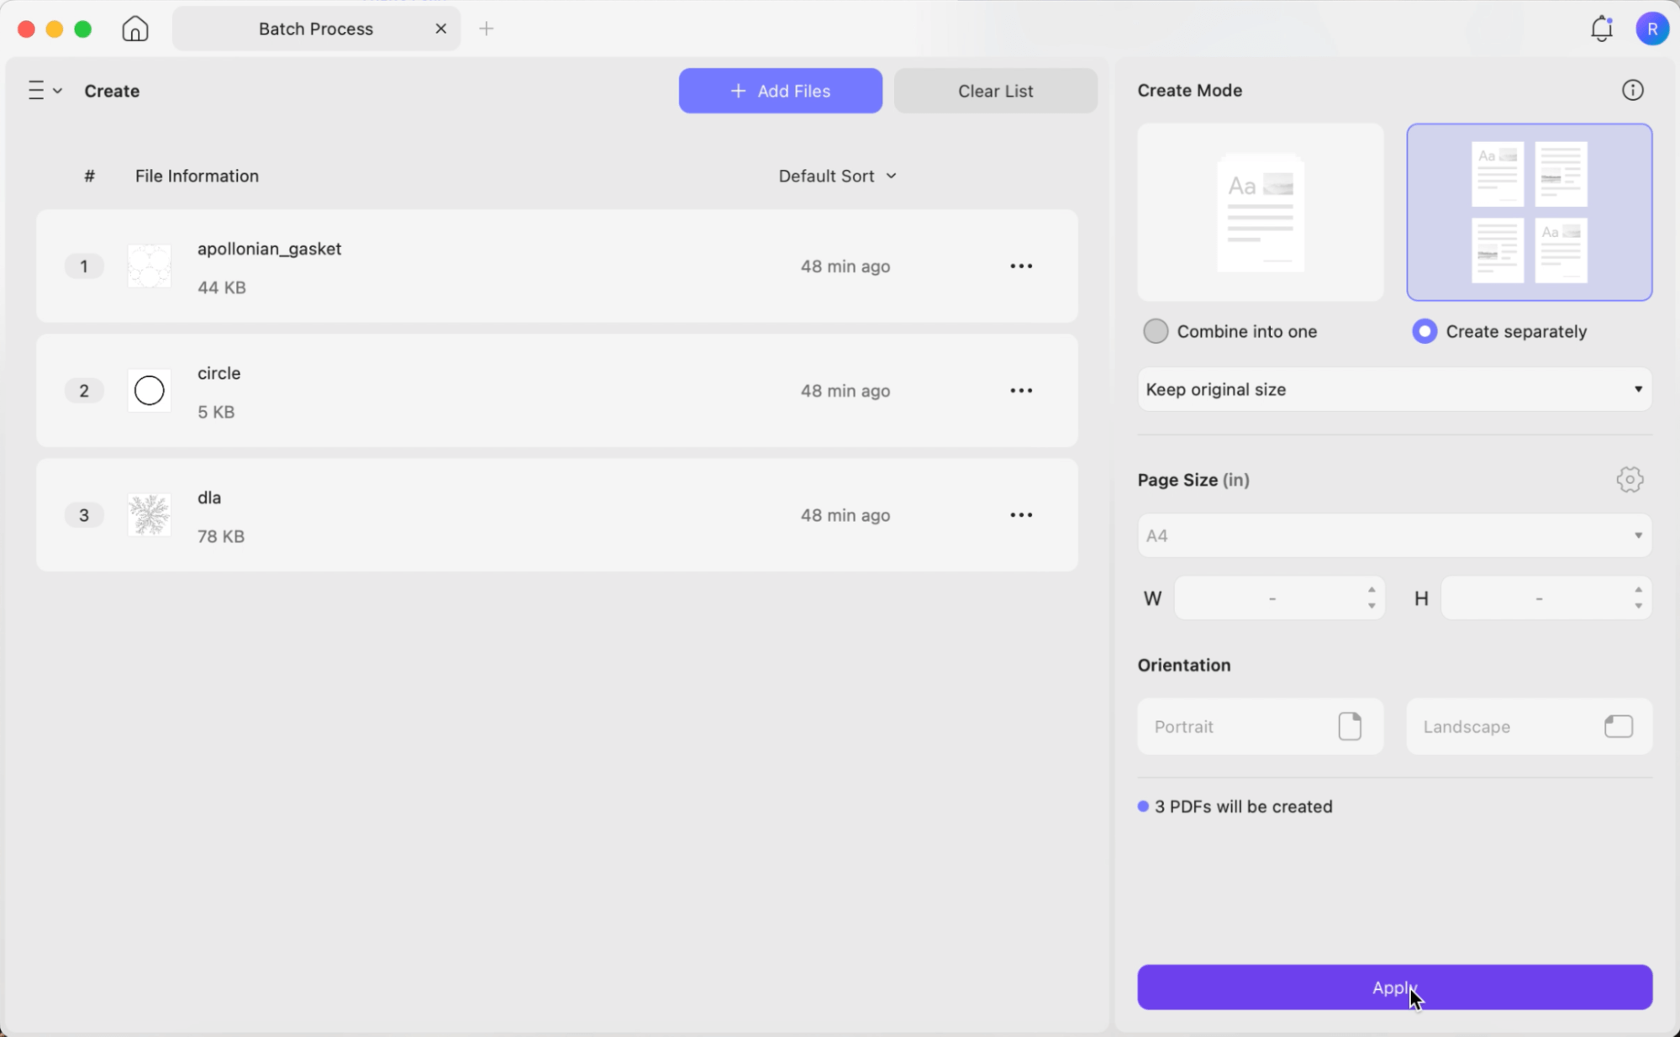Select Combine into one radio button
1680x1037 pixels.
(x=1156, y=331)
